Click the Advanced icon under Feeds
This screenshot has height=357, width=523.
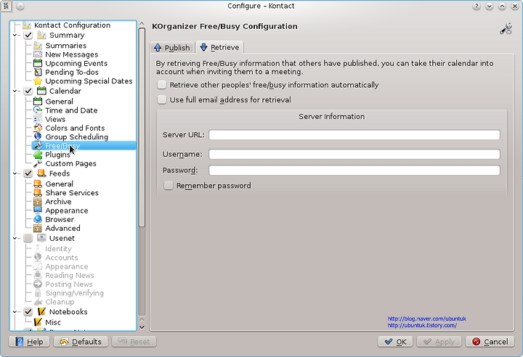[38, 229]
